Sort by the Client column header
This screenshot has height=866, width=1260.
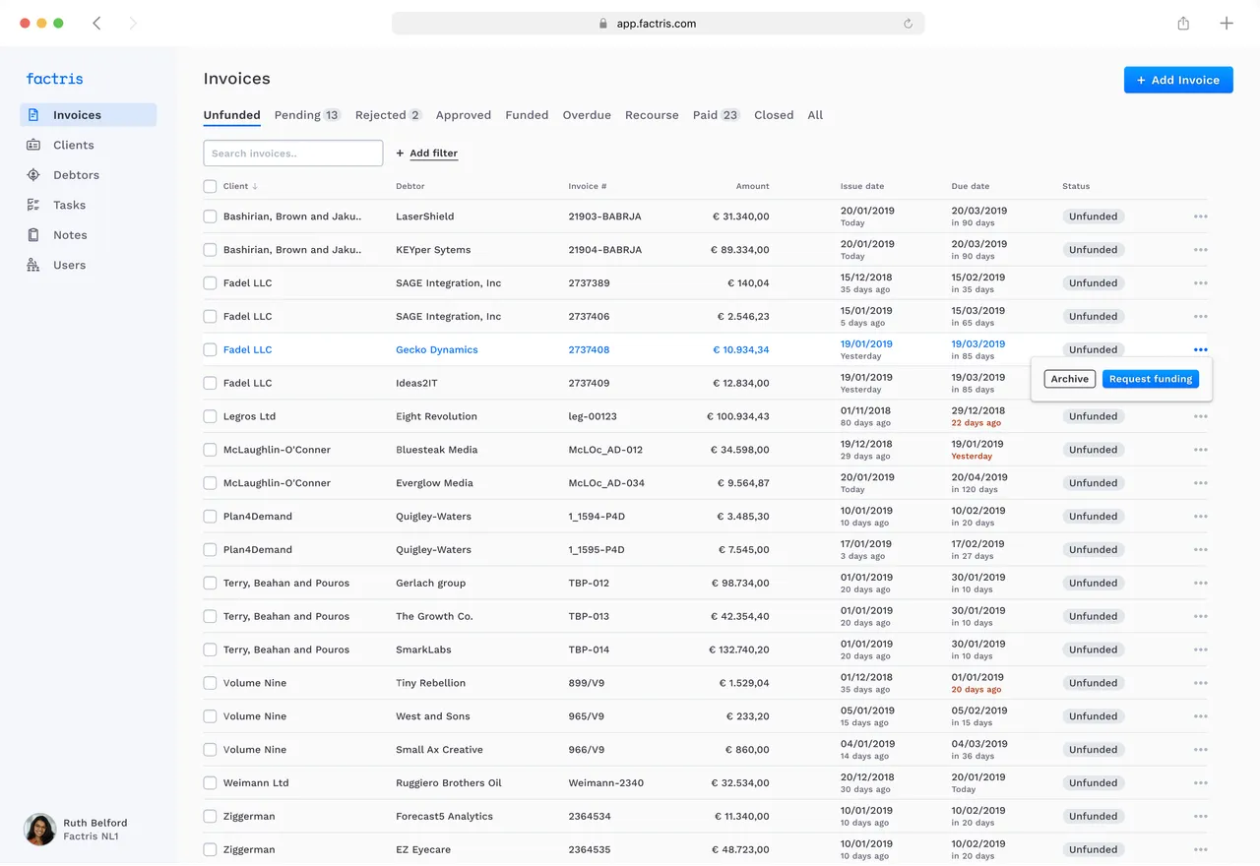240,186
